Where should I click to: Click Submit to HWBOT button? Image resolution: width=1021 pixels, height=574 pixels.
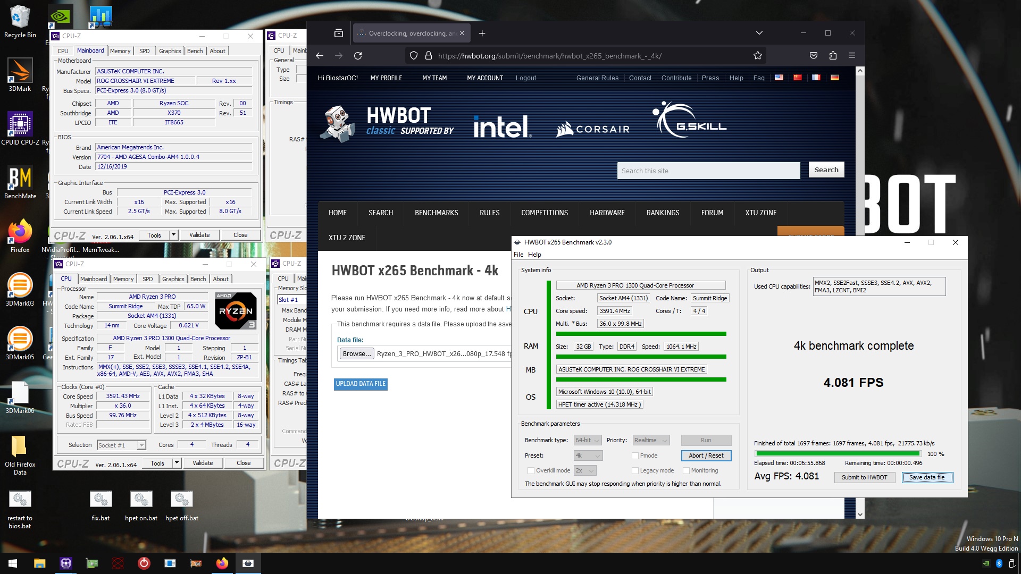tap(864, 477)
